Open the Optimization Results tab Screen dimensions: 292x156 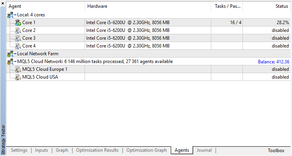point(97,150)
